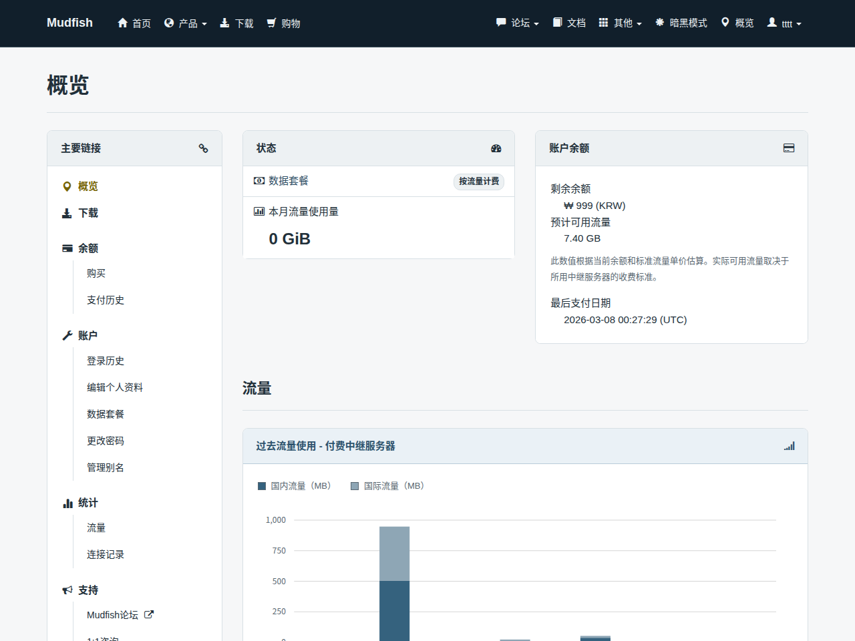Click the download icon beside sidebar 下载
This screenshot has width=855, height=641.
point(67,213)
